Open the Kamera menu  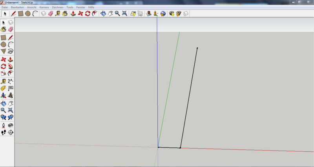point(44,7)
